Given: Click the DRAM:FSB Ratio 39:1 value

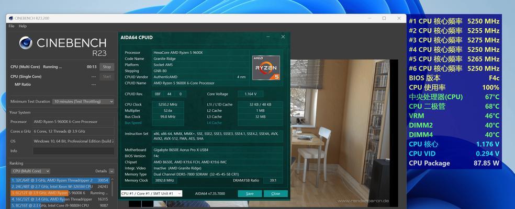Looking at the screenshot, I should pos(273,180).
